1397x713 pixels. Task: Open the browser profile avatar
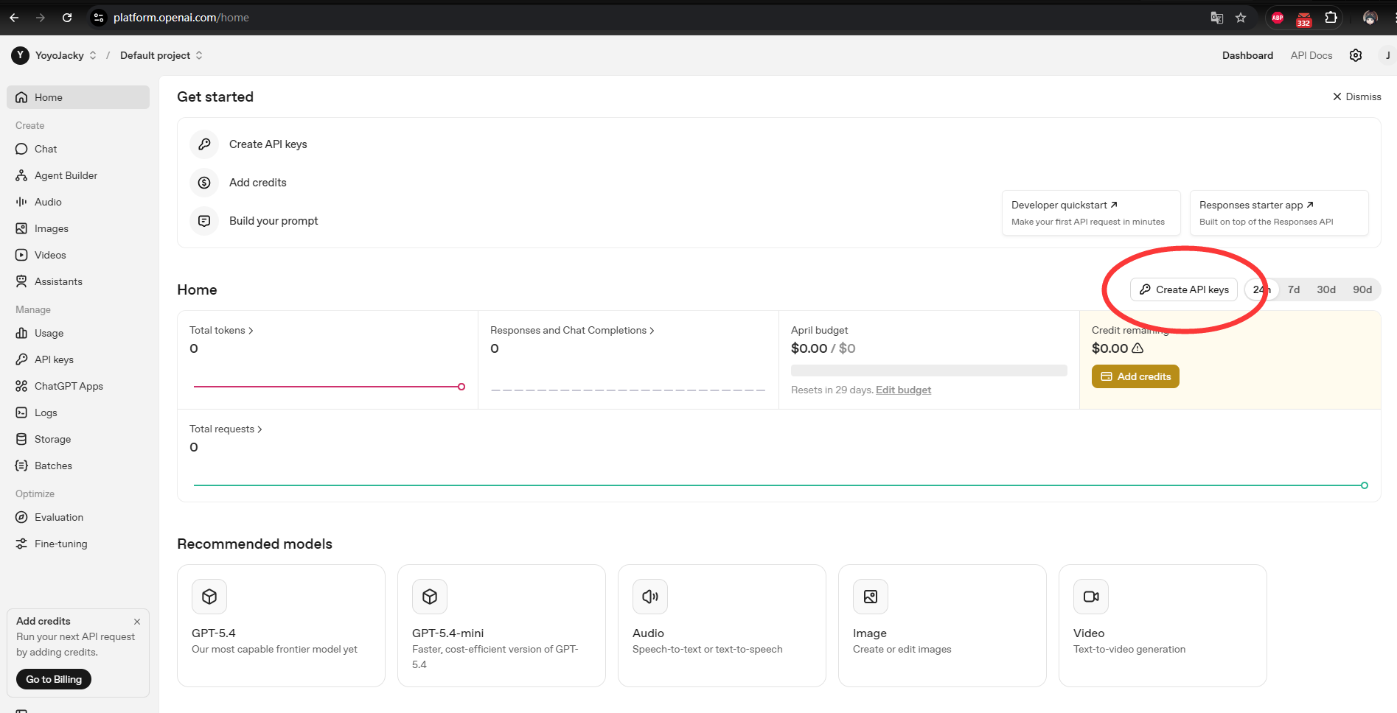pyautogui.click(x=1370, y=18)
